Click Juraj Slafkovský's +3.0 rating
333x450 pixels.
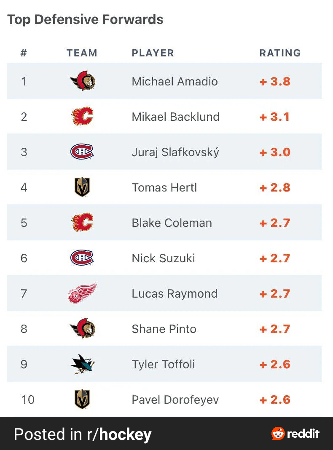[275, 152]
